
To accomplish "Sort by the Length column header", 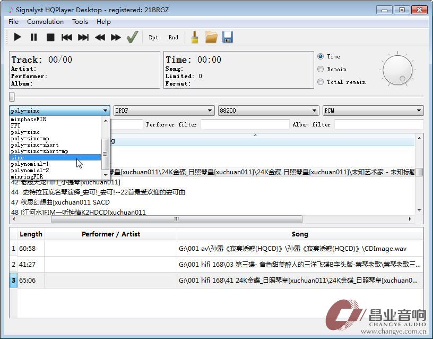I will [x=31, y=234].
